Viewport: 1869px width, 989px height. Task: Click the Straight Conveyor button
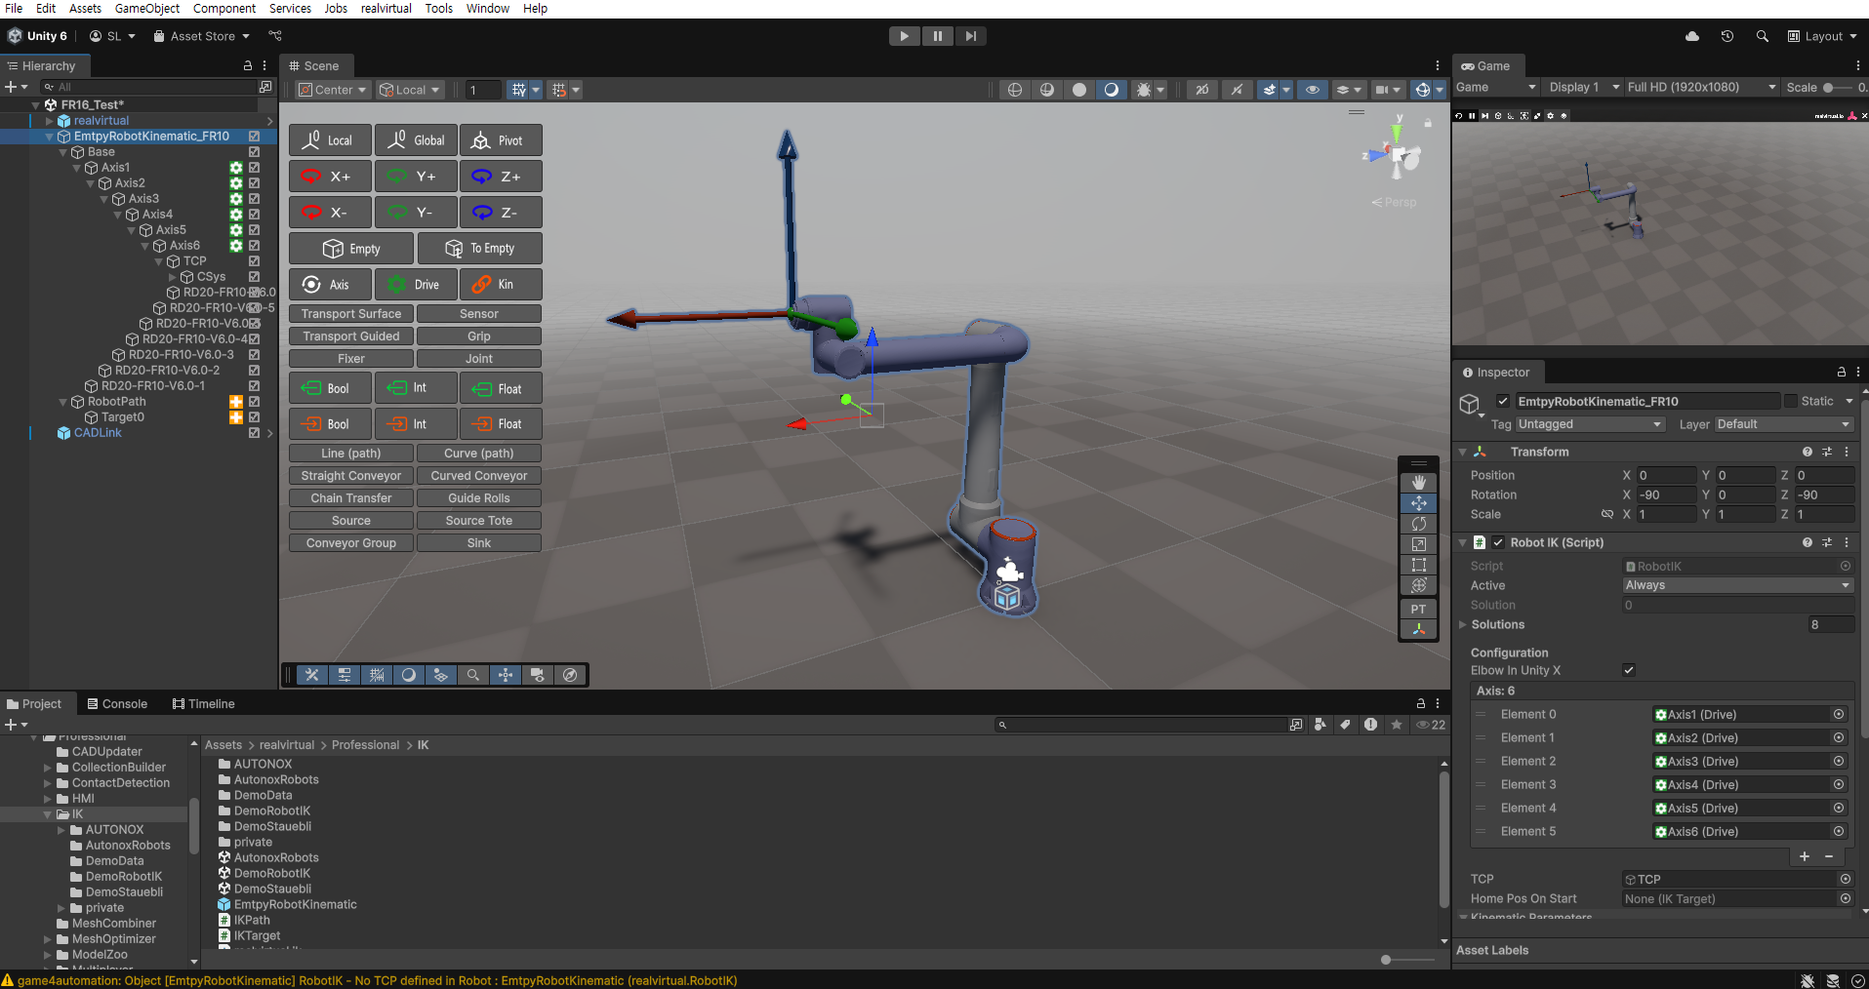(x=351, y=476)
